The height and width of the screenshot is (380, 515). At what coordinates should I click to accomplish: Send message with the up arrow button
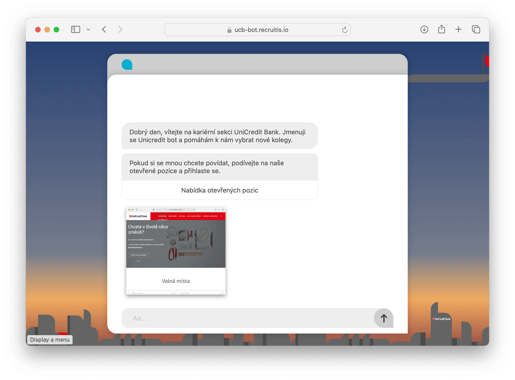coord(384,318)
